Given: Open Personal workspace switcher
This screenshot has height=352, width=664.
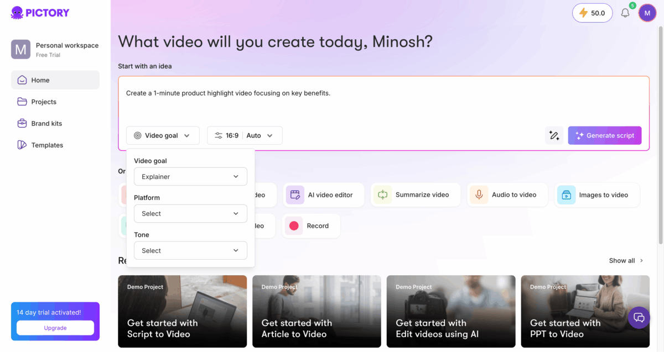Looking at the screenshot, I should 55,50.
